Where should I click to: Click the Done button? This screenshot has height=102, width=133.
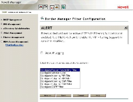tap(64, 95)
